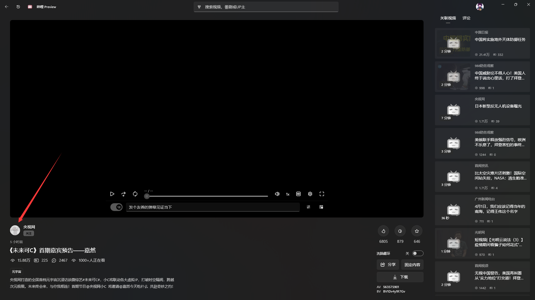Open video 中国威胁论不得人心
This screenshot has width=535, height=300.
click(x=482, y=77)
